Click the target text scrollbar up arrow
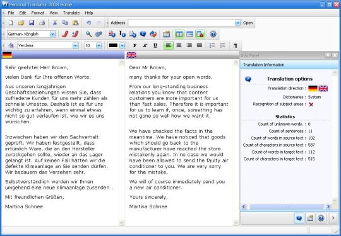341x236 pixels. coord(236,63)
